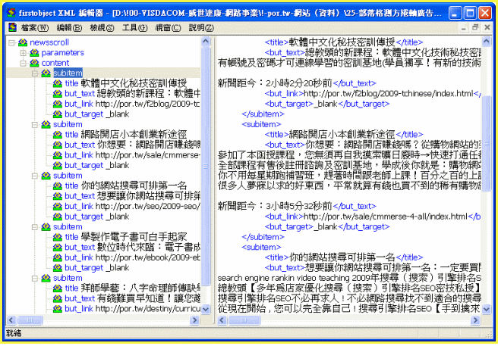Click icon beside f2blog but_link node
Image resolution: width=498 pixels, height=346 pixels.
(58, 104)
